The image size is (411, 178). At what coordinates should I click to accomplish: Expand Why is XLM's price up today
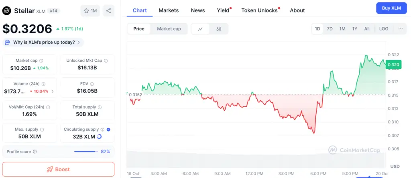point(43,42)
